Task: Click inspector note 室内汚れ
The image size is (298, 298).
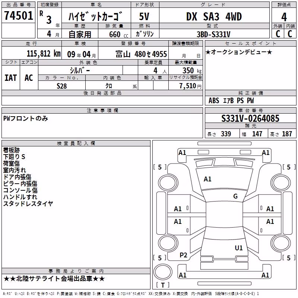Action: click(15, 170)
